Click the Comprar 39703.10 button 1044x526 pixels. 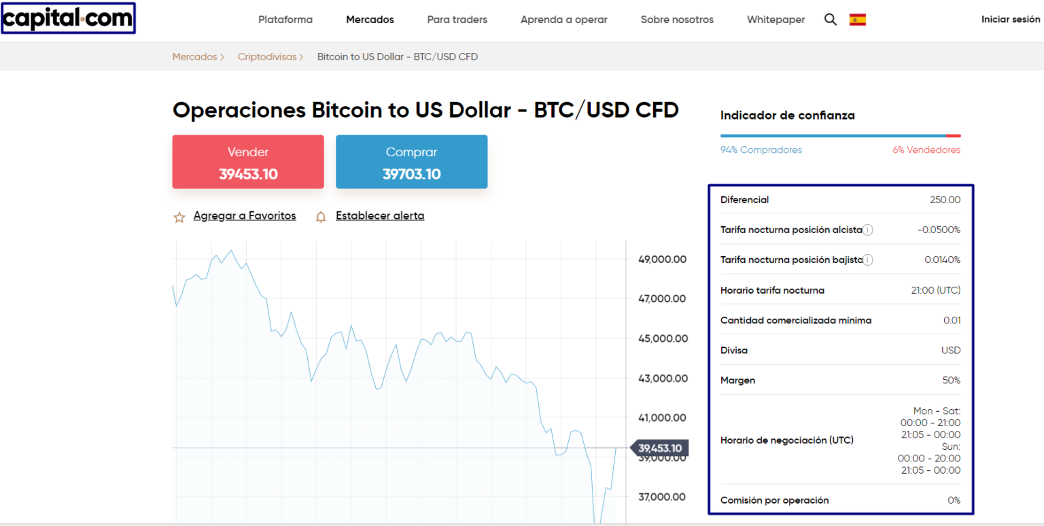pyautogui.click(x=411, y=162)
